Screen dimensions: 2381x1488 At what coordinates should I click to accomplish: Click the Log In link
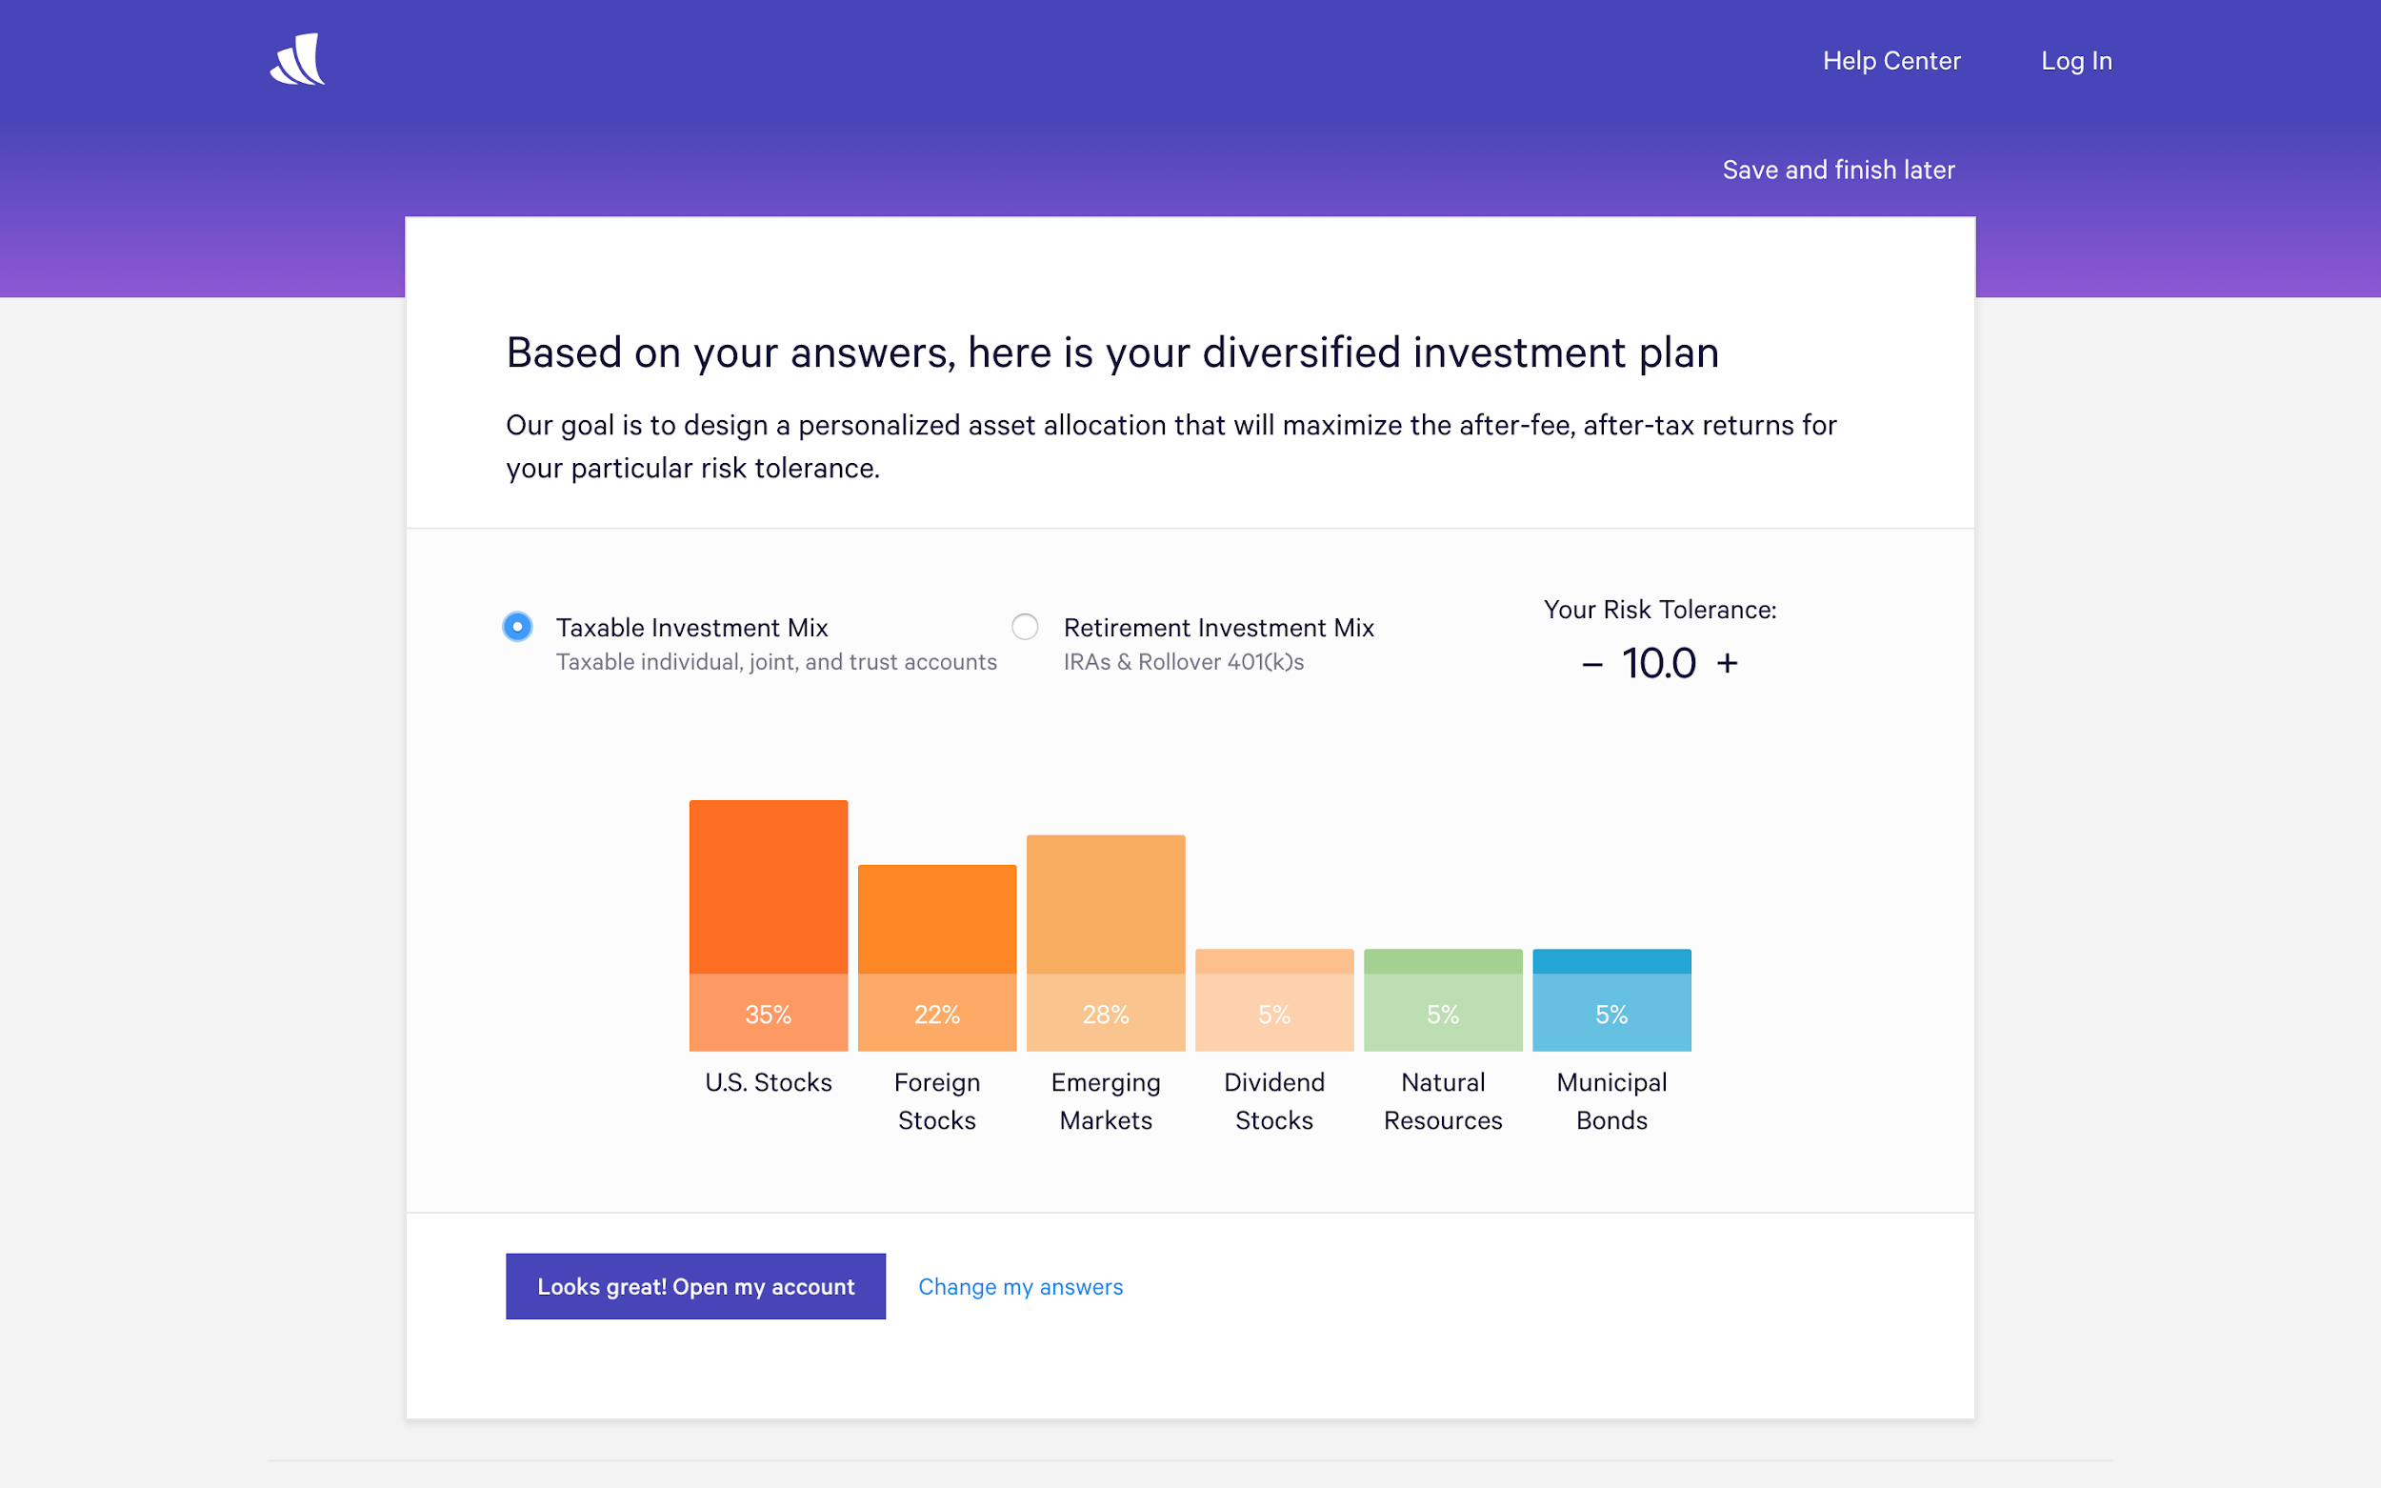(2076, 61)
